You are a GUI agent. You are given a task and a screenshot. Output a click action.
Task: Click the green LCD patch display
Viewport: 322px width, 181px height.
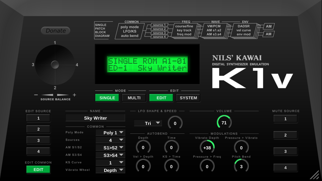pos(147,64)
